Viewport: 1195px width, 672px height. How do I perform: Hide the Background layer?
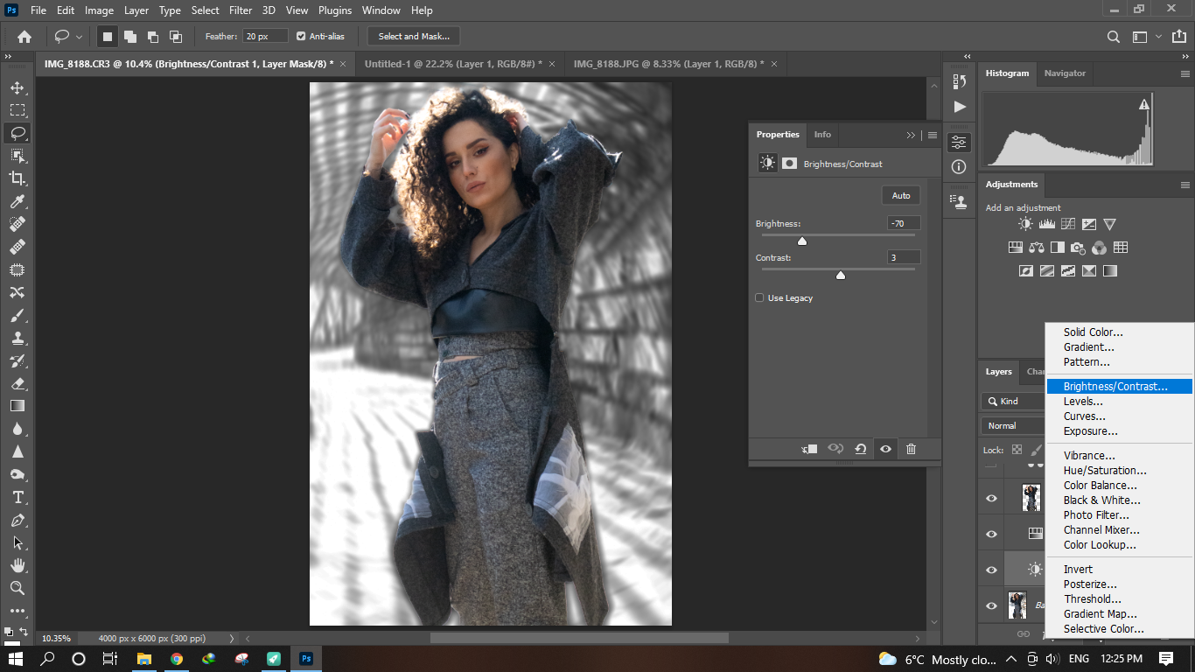point(991,605)
